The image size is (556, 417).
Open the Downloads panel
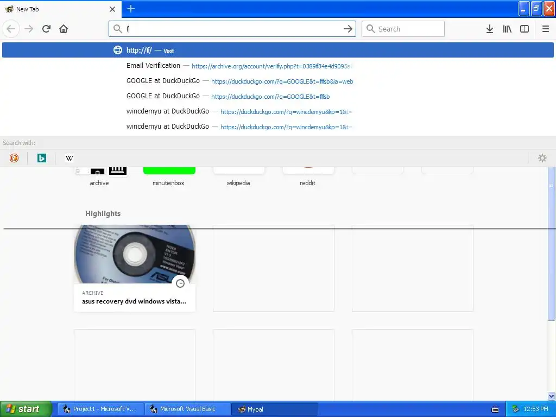490,29
